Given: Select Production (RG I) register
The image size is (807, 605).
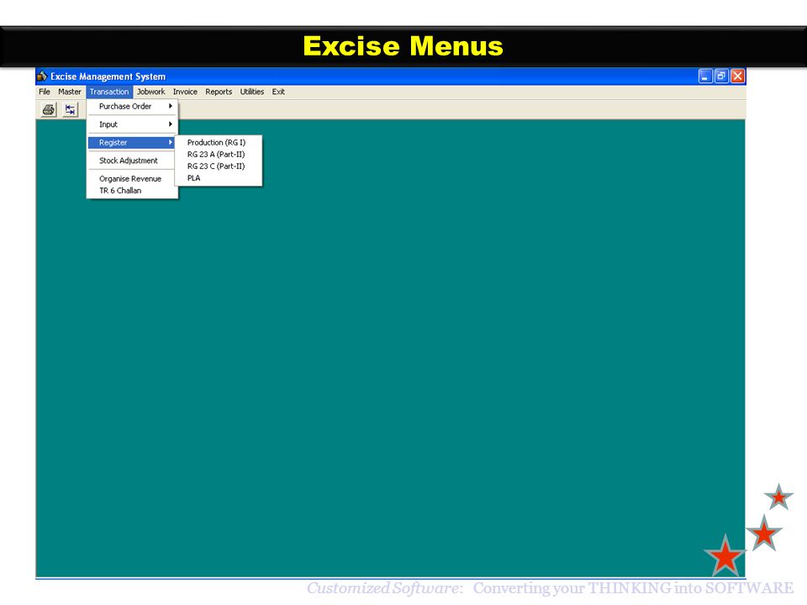Looking at the screenshot, I should [219, 143].
